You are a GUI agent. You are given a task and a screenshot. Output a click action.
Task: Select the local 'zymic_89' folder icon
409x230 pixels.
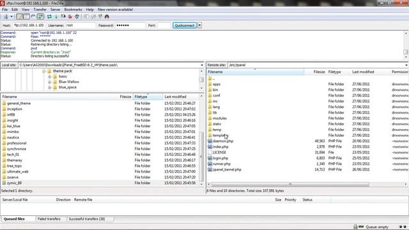pyautogui.click(x=4, y=183)
